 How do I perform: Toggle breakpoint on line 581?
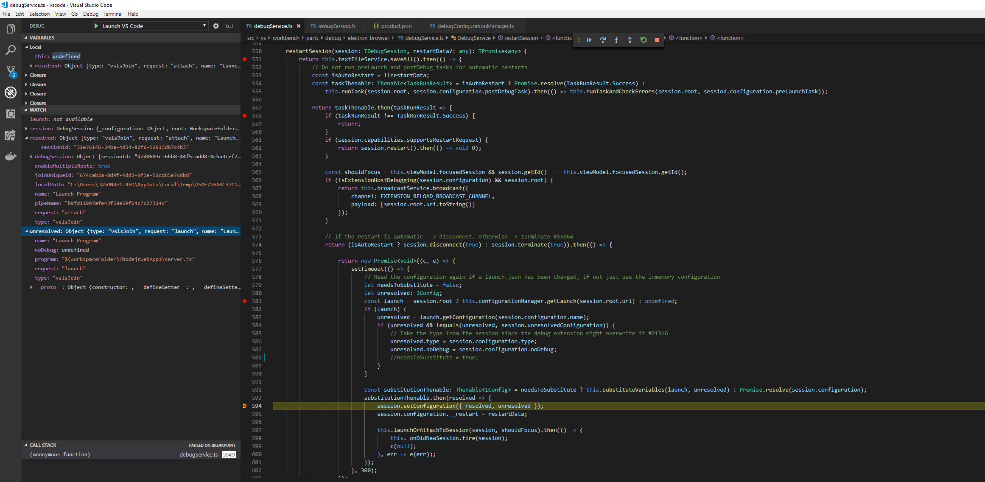click(x=245, y=301)
